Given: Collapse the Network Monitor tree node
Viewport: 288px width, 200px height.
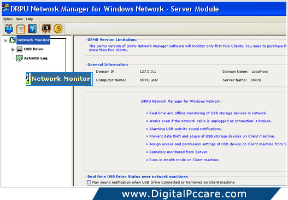Looking at the screenshot, I should coord(5,40).
